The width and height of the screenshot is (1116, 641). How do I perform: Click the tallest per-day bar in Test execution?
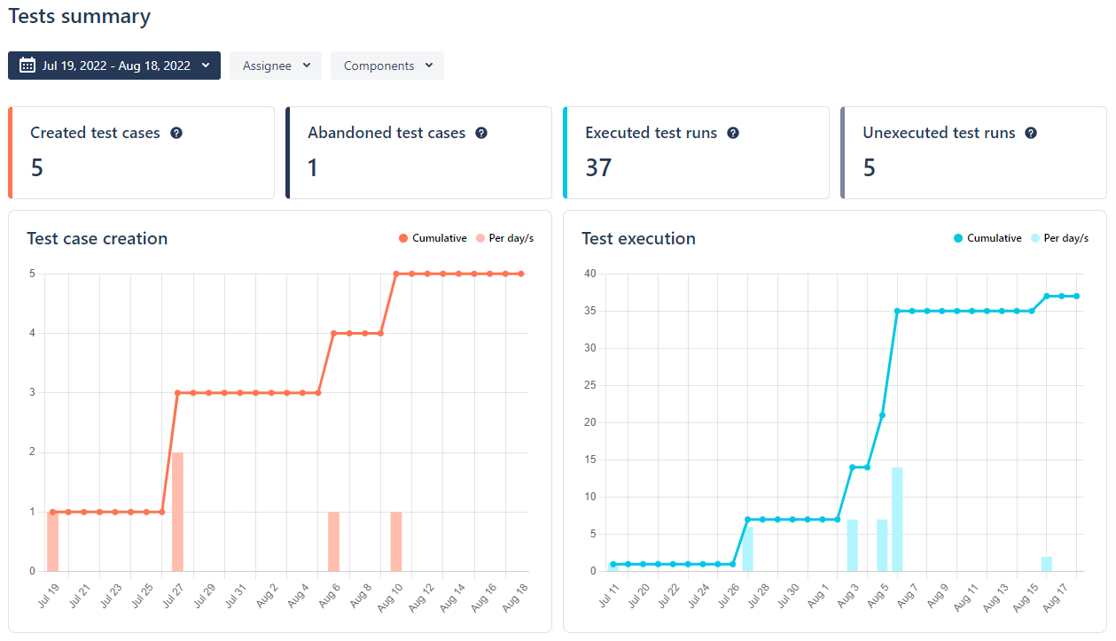click(897, 519)
